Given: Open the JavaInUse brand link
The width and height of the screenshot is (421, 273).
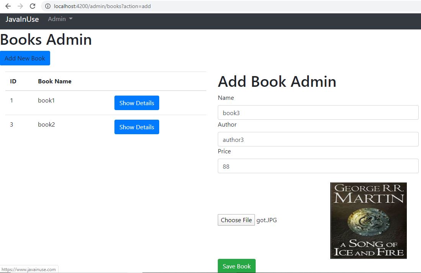Looking at the screenshot, I should click(22, 19).
